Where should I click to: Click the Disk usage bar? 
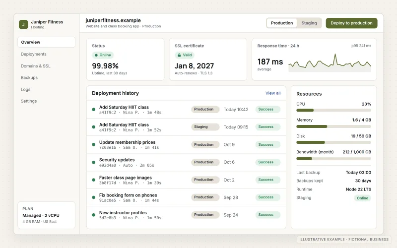pos(333,142)
